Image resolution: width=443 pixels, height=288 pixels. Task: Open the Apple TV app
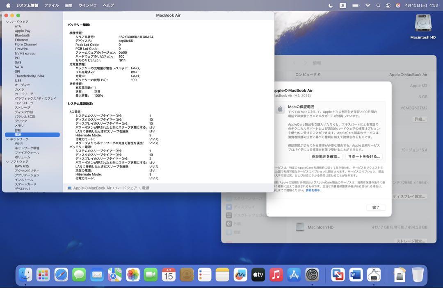click(258, 274)
